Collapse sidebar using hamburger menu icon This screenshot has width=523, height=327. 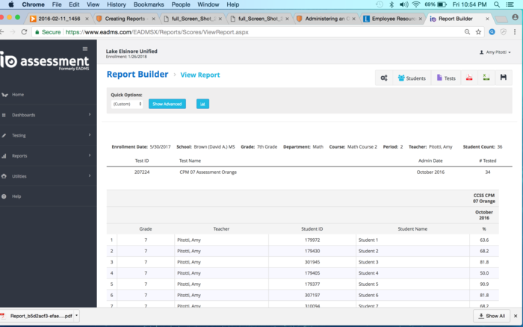pos(84,49)
